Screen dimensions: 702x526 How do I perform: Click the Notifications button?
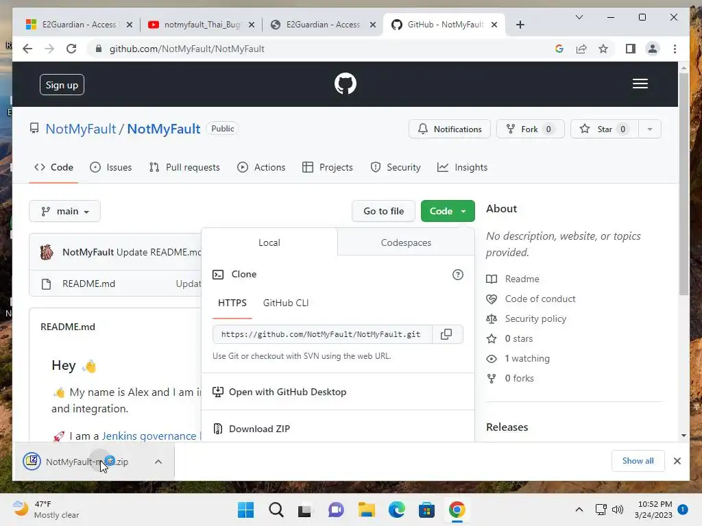(450, 129)
